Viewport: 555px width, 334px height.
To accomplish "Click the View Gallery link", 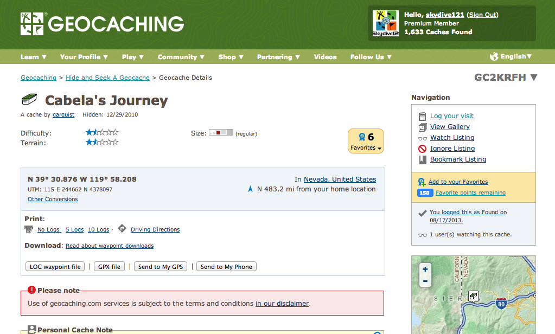I will click(x=450, y=127).
